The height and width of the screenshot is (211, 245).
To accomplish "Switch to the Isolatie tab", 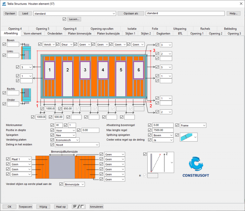I will (132, 29).
